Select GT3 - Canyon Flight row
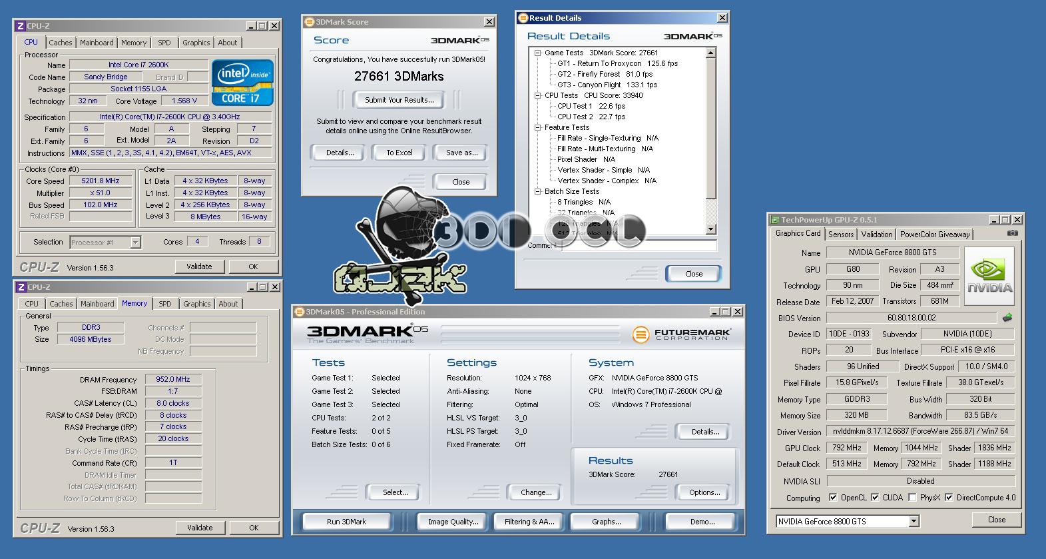The width and height of the screenshot is (1046, 559). 607,85
